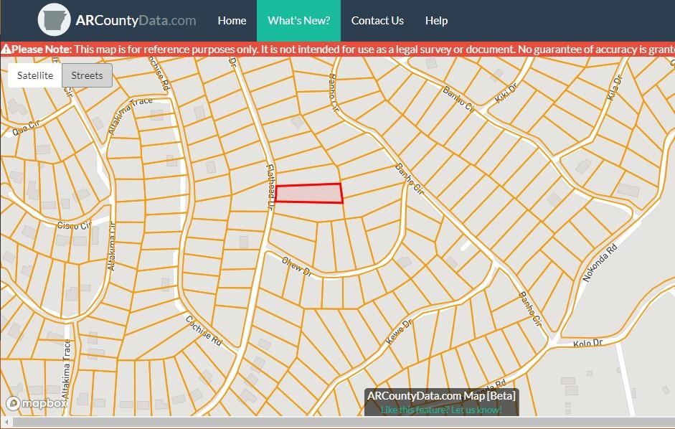
Task: Open the Help menu item
Action: 436,21
